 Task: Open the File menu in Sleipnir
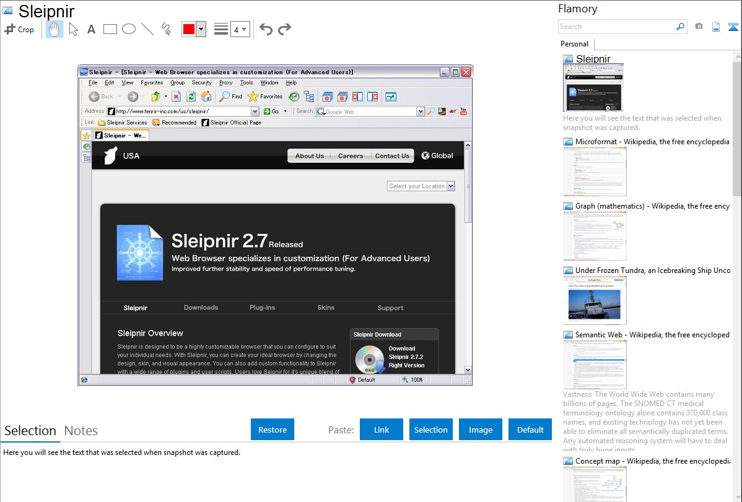coord(94,82)
